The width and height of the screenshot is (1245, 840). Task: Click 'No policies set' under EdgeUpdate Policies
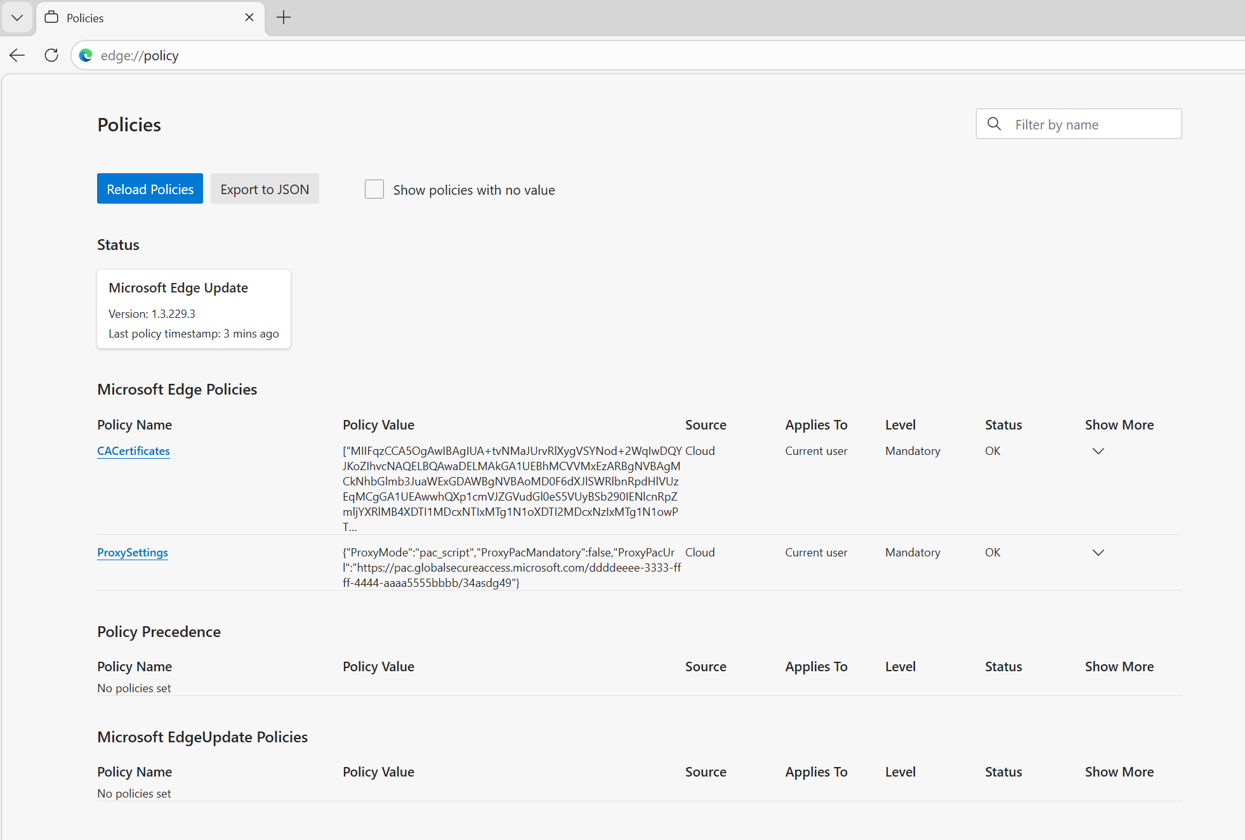coord(134,794)
